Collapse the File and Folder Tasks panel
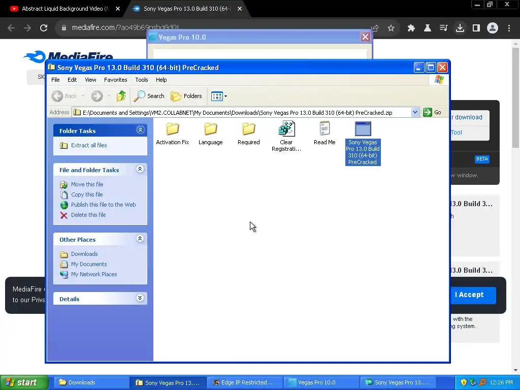The image size is (520, 390). click(x=140, y=169)
